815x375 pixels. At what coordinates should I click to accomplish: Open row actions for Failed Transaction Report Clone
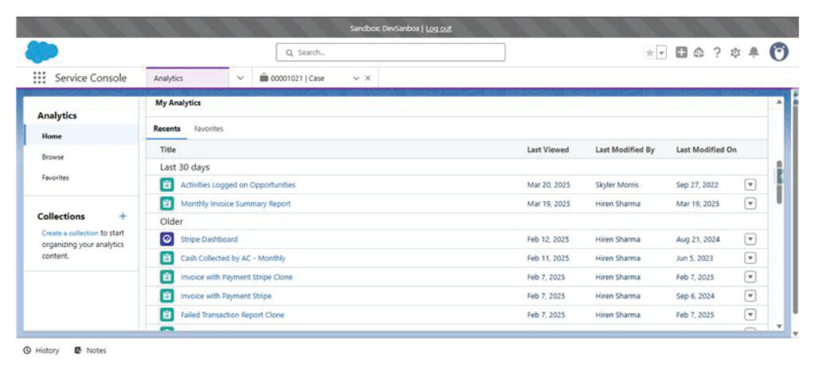coord(750,315)
